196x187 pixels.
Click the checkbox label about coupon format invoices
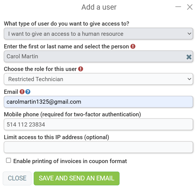(70, 161)
